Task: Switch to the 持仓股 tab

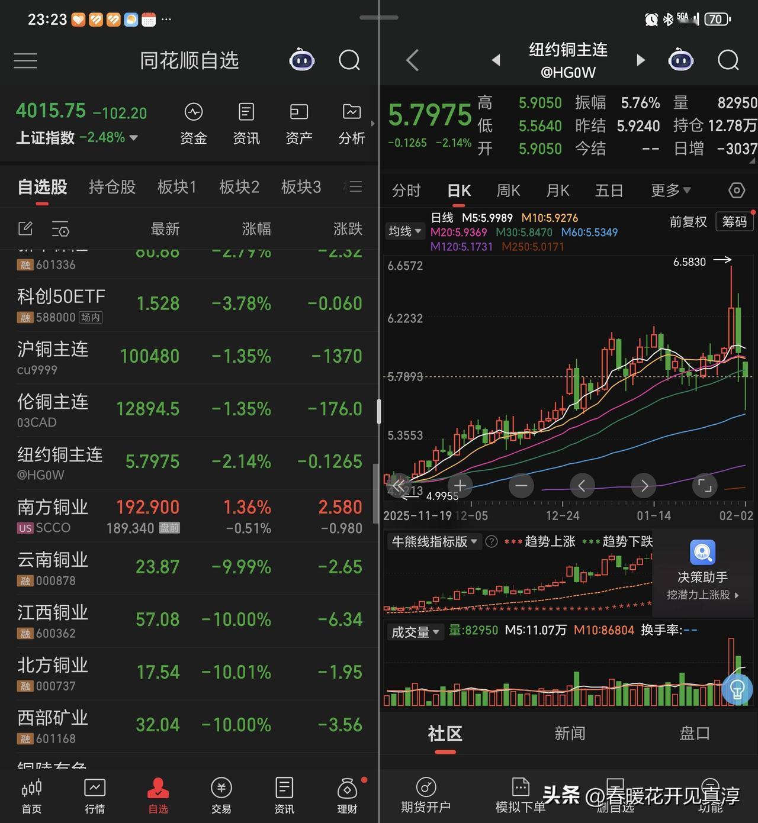Action: (112, 187)
